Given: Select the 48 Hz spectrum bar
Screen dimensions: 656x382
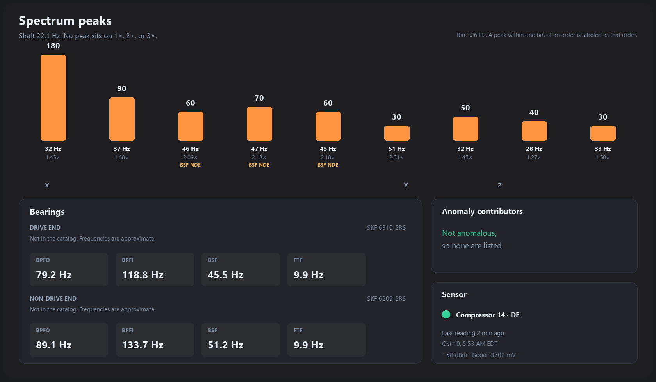Looking at the screenshot, I should point(328,126).
